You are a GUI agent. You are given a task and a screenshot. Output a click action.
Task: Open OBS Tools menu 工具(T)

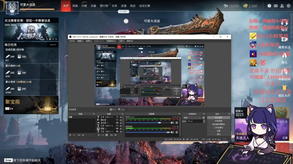tap(121, 41)
